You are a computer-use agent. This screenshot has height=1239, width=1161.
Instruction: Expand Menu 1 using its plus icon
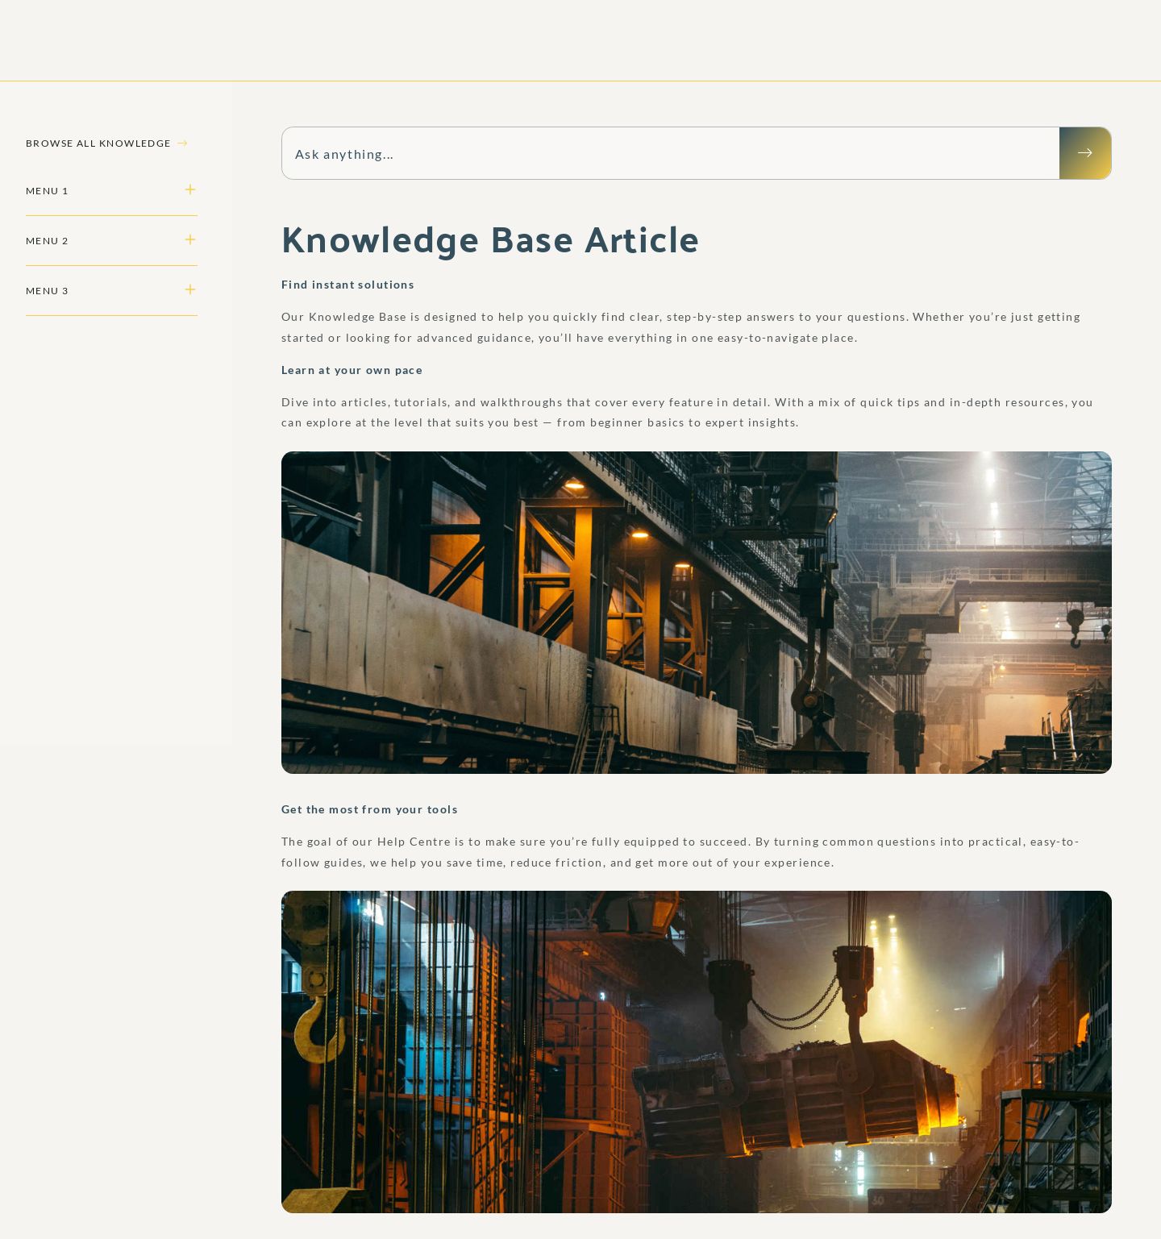[x=190, y=190]
